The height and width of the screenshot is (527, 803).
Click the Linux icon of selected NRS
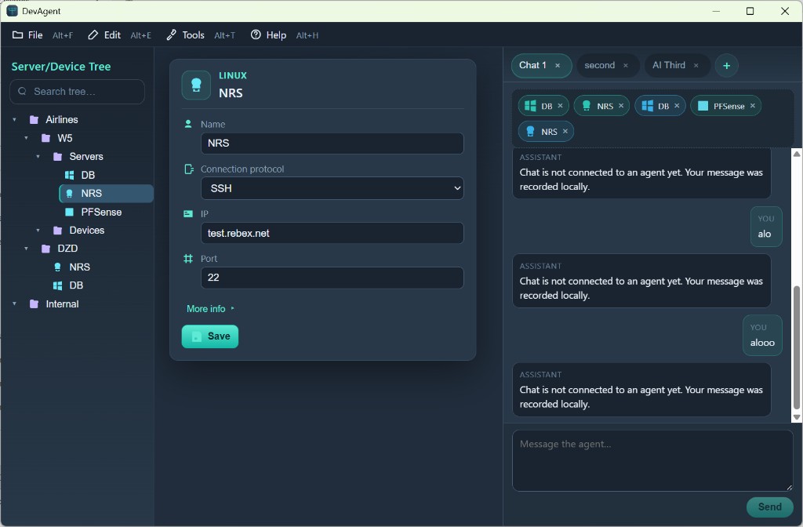pos(70,194)
